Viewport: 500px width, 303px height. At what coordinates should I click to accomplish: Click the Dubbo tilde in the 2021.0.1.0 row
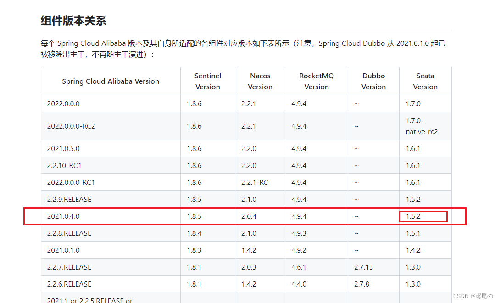pyautogui.click(x=356, y=250)
